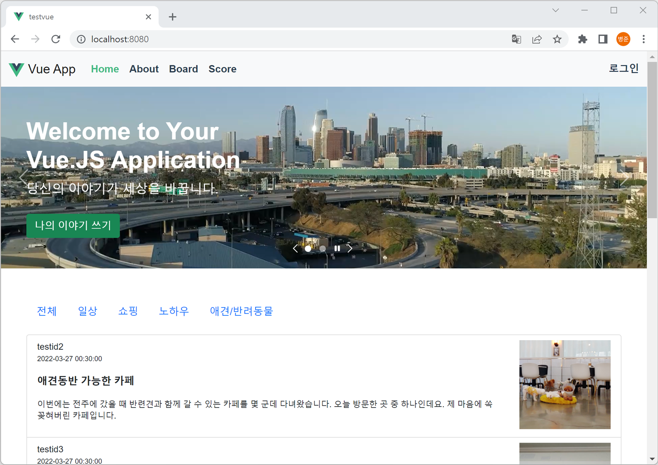Select the 쇼핑 category tab
Image resolution: width=658 pixels, height=465 pixels.
(128, 311)
